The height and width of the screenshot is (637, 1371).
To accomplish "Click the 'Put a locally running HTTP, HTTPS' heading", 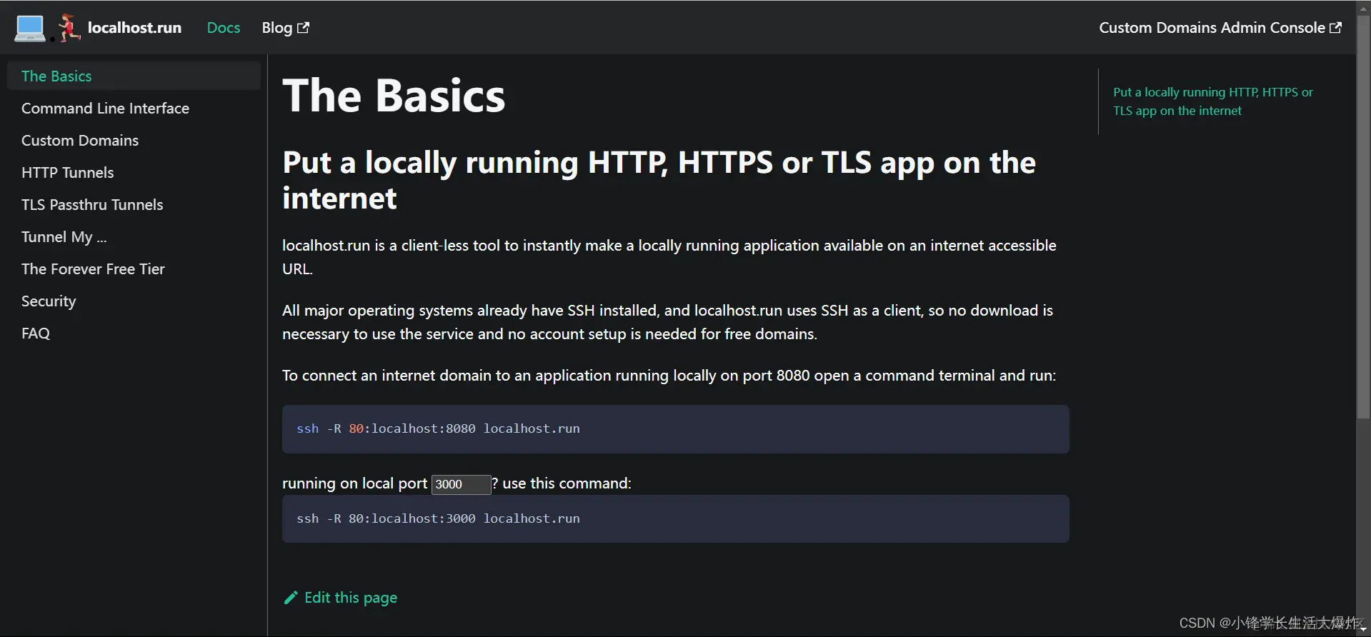I will [659, 180].
